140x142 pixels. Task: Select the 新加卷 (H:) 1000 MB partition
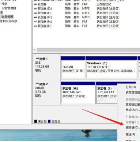tap(78, 93)
